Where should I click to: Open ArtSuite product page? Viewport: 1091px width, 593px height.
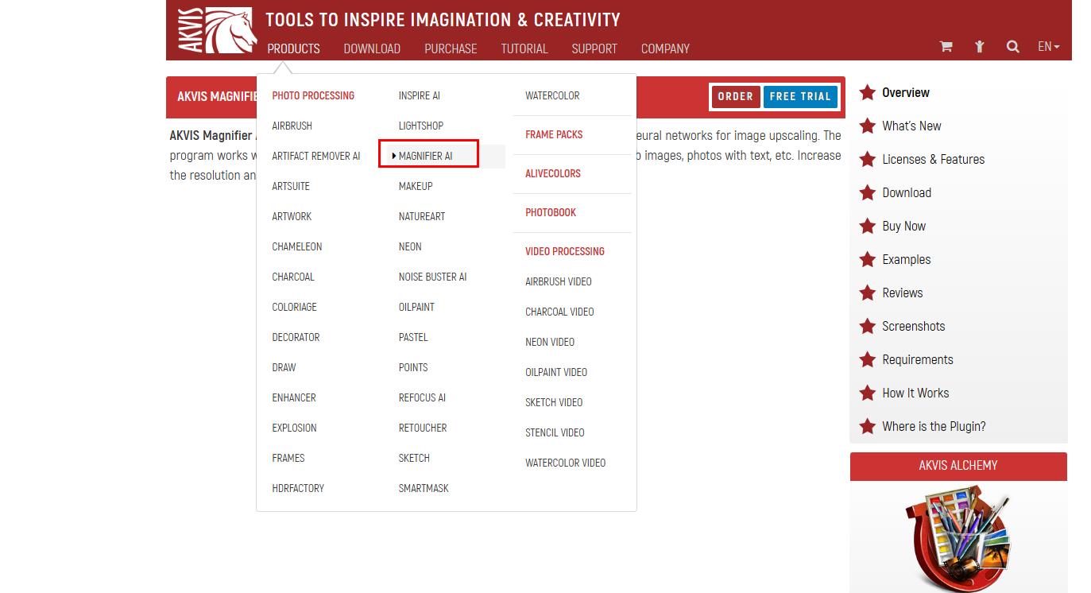tap(291, 186)
